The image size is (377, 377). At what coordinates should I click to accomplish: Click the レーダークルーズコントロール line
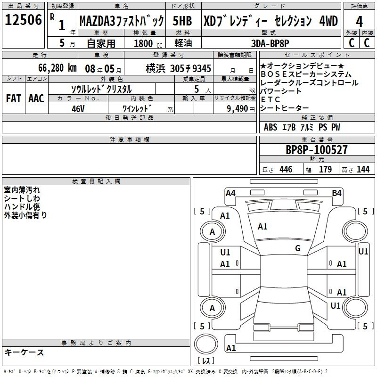[x=309, y=83]
